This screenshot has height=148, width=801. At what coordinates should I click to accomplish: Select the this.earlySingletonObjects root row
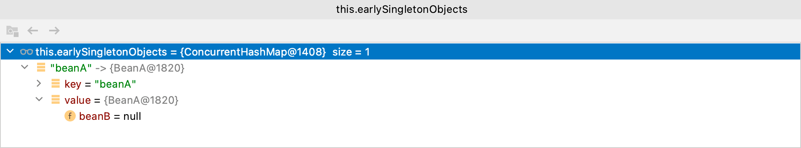(x=400, y=52)
